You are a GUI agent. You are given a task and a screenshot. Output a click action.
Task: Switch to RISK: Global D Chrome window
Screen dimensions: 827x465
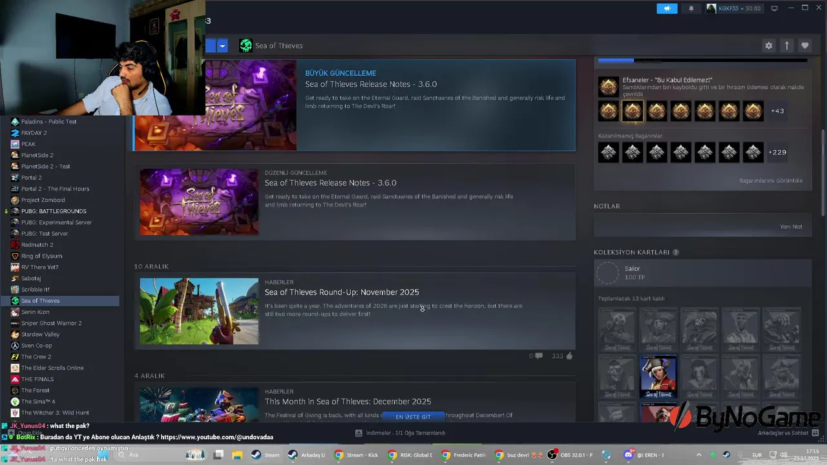click(x=410, y=455)
